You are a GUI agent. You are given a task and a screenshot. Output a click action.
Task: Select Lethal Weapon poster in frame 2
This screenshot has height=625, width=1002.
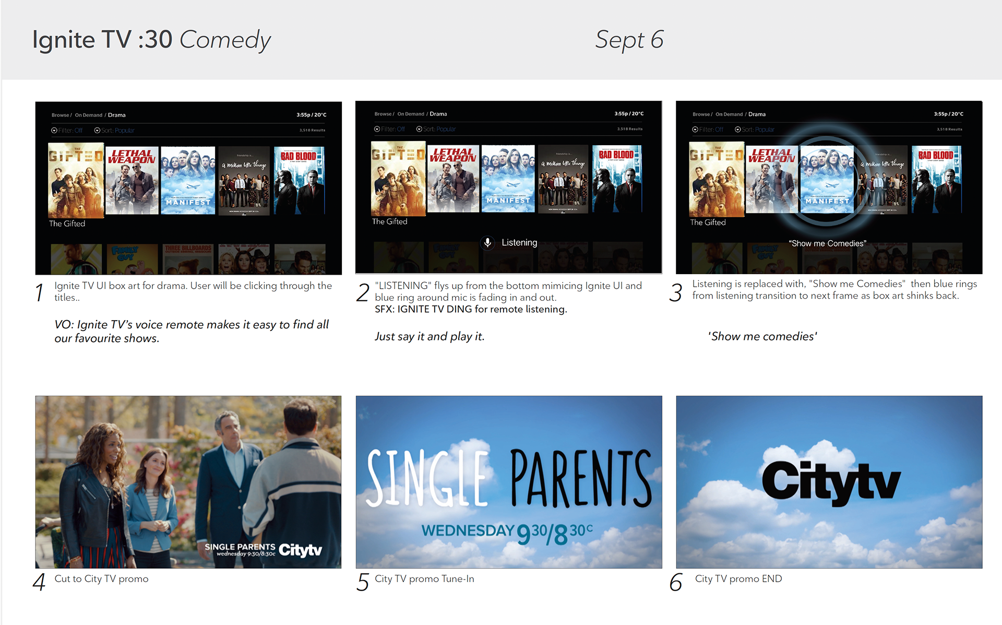click(x=453, y=179)
